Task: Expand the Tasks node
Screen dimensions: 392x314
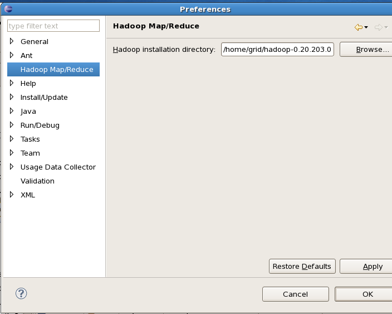Action: (12, 139)
